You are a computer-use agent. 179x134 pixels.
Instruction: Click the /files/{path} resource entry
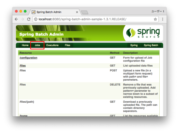coord(27,102)
